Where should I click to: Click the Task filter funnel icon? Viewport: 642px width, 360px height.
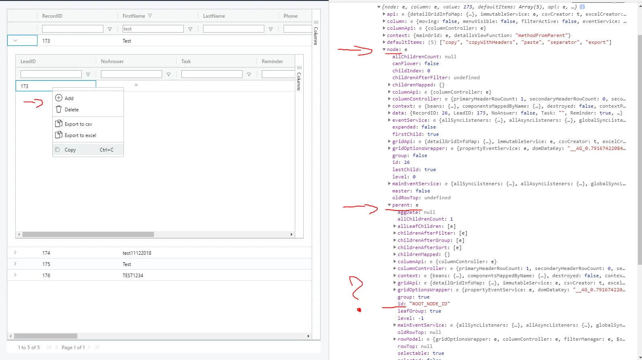(x=249, y=74)
